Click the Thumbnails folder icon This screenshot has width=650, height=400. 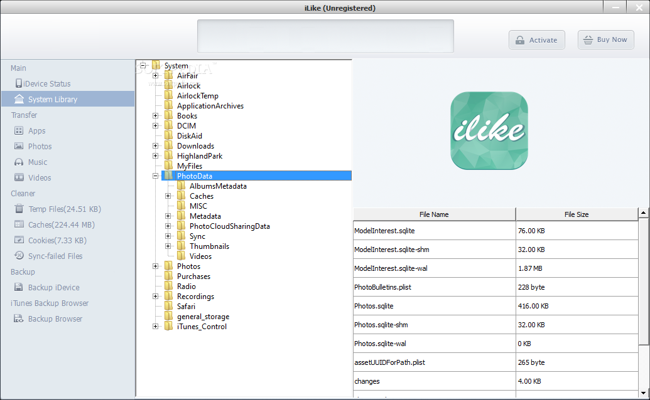click(x=181, y=246)
